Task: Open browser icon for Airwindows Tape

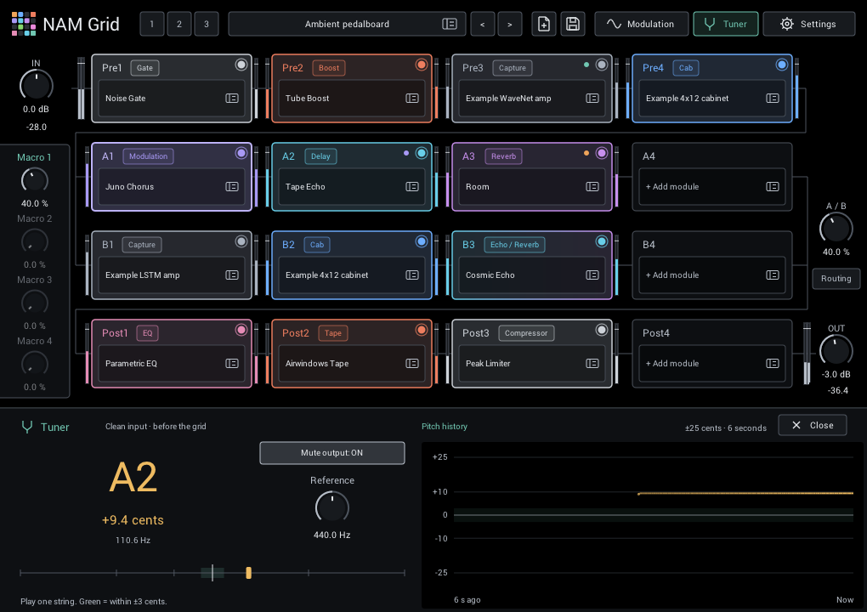Action: [x=412, y=364]
